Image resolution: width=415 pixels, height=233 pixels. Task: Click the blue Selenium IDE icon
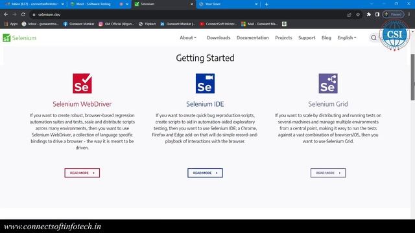[x=205, y=83]
